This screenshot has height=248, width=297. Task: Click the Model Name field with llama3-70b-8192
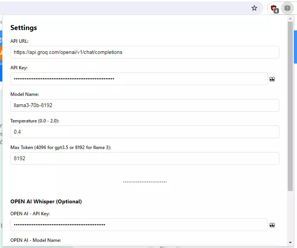coord(145,105)
